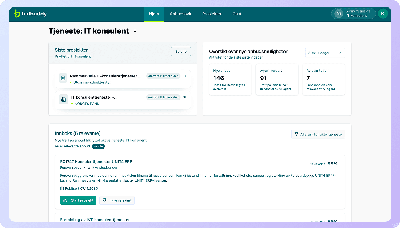Open the user avatar K menu
400x228 pixels.
(382, 14)
